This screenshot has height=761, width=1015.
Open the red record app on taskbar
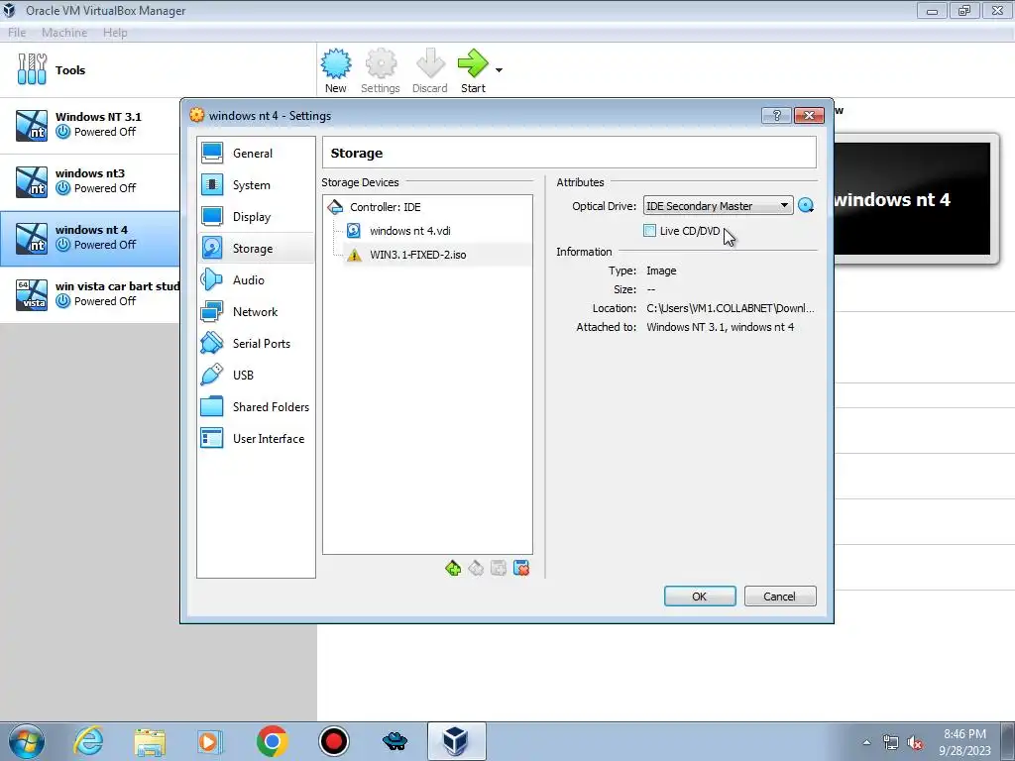point(334,741)
